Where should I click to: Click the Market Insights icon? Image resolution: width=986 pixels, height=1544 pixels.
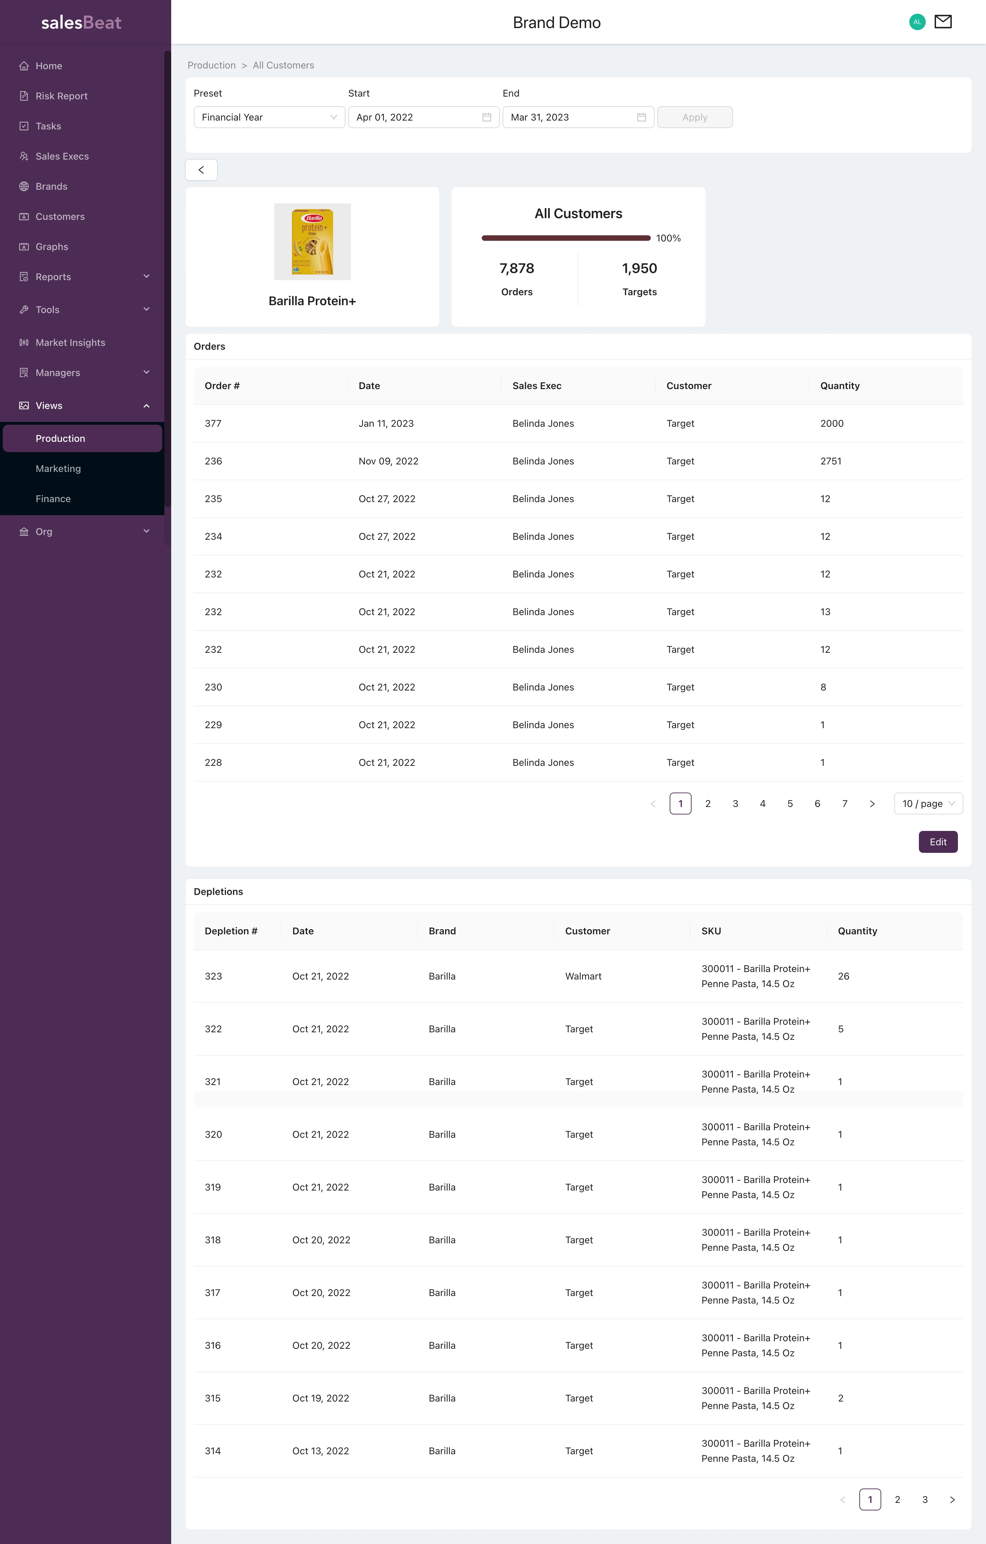point(24,343)
